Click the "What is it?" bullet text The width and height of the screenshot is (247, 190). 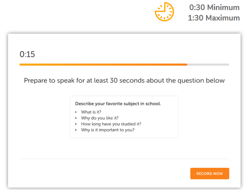click(x=91, y=112)
